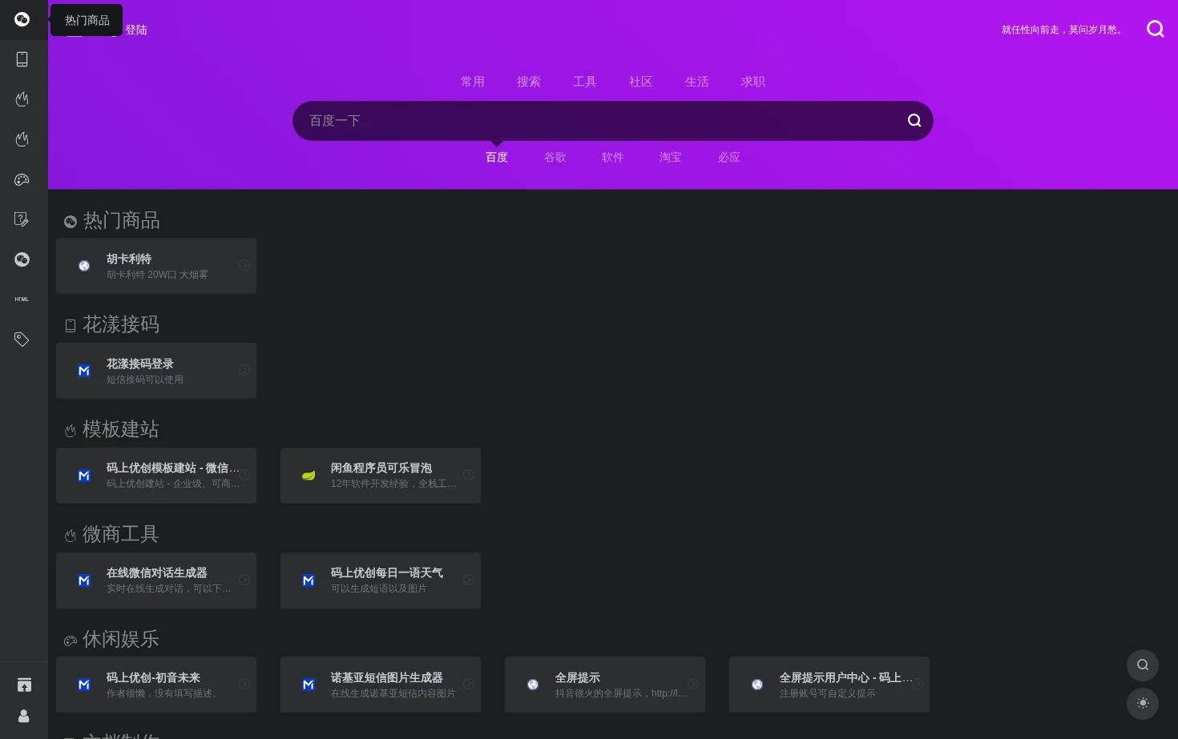Click globe logo on 全屏提示用户中心 card
The image size is (1178, 739).
[757, 685]
